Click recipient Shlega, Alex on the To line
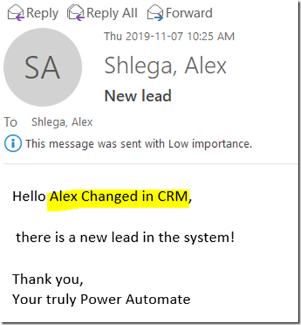 click(x=62, y=122)
